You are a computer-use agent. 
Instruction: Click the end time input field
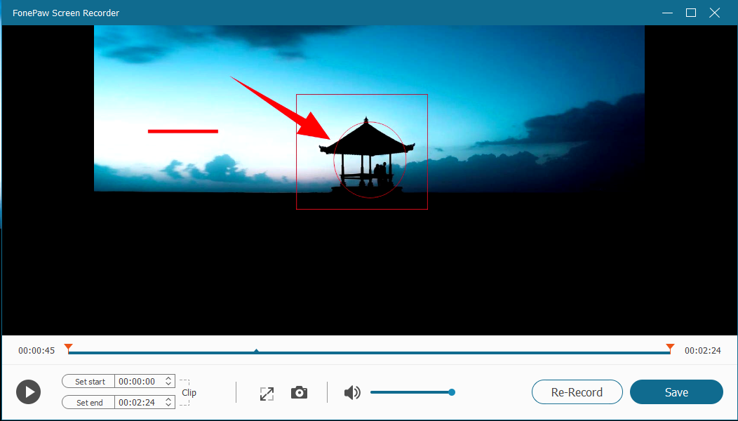138,402
